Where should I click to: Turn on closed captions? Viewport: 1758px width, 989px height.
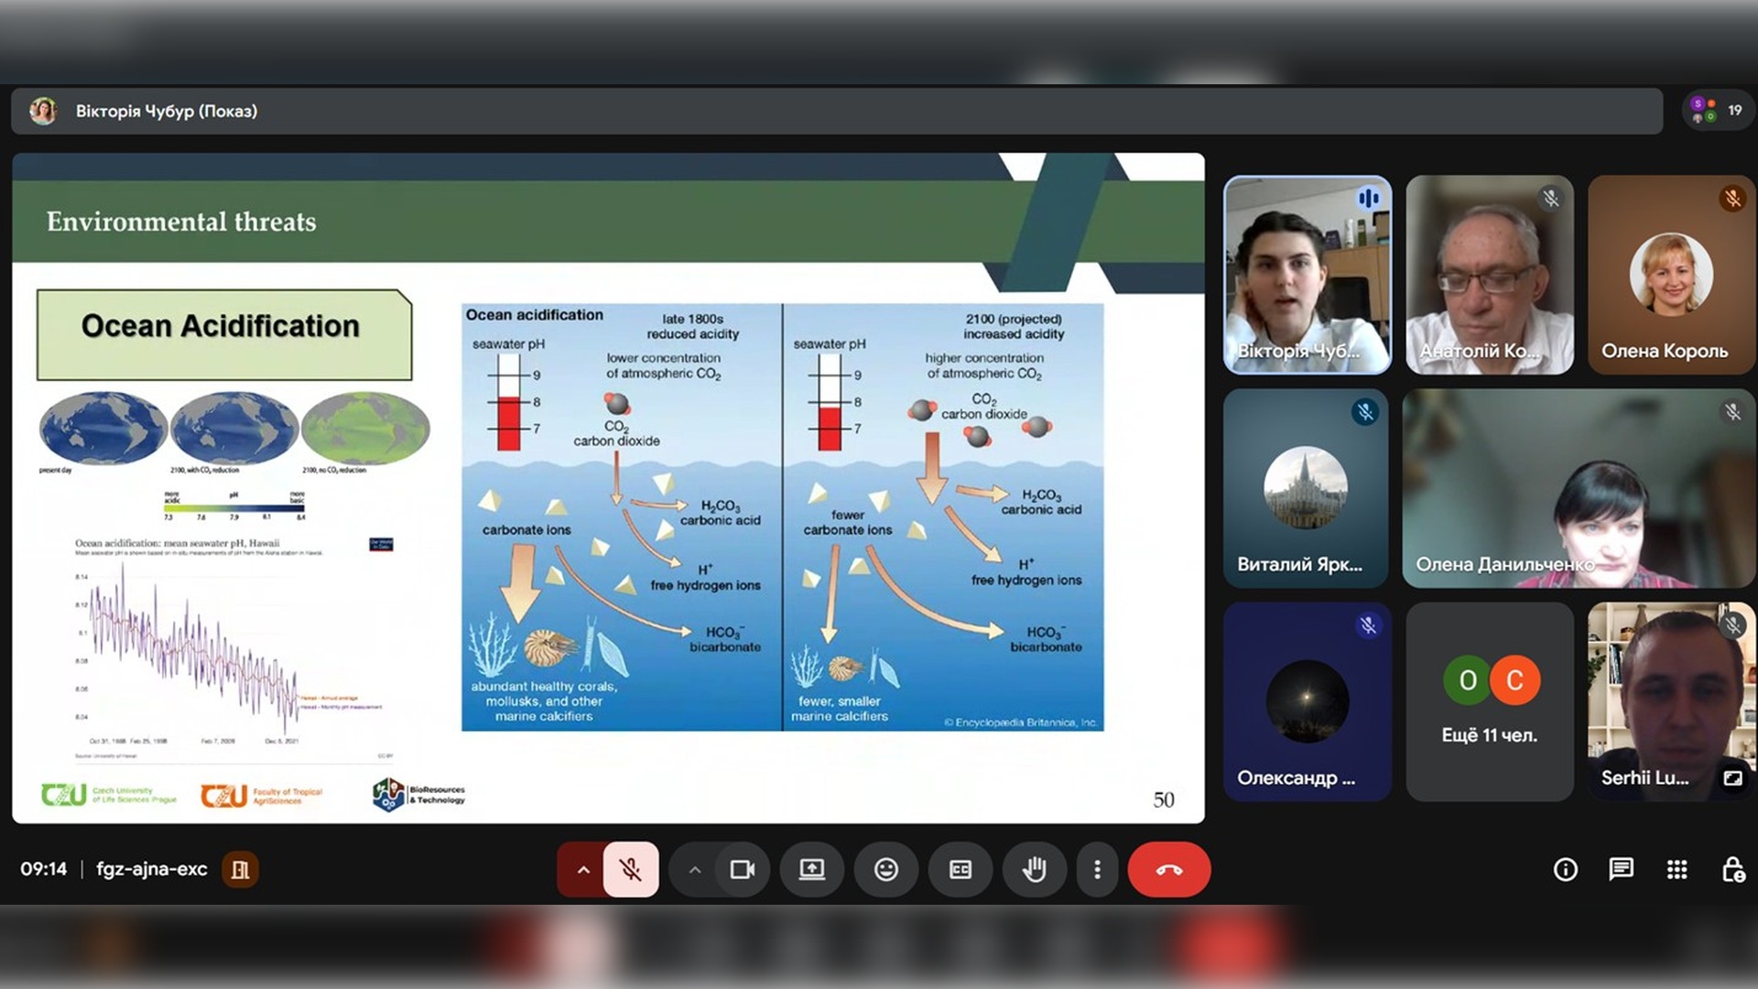click(x=960, y=870)
